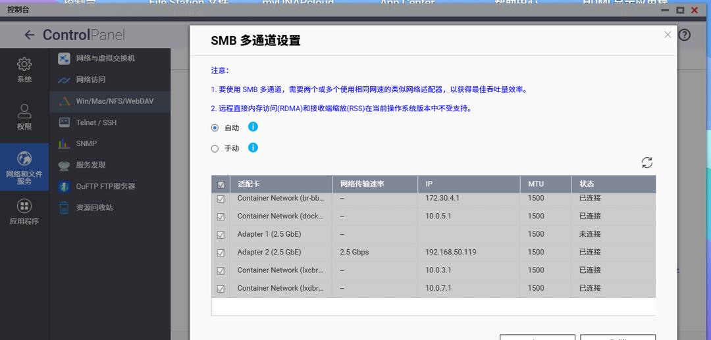Viewport: 711px width, 340px height.
Task: Open Control Panel help question mark
Action: tap(684, 35)
